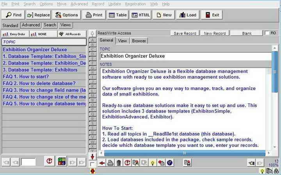
Task: Open the View record tab
Action: coord(122,41)
